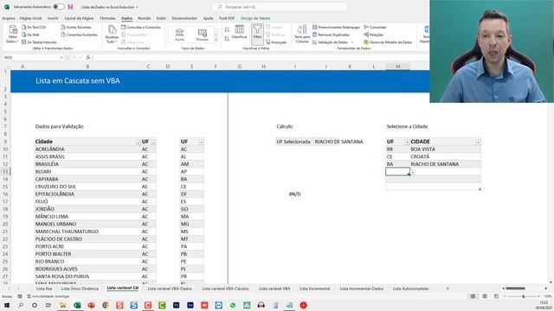The height and width of the screenshot is (311, 554).
Task: Click the Validação de Dados button
Action: point(331,42)
